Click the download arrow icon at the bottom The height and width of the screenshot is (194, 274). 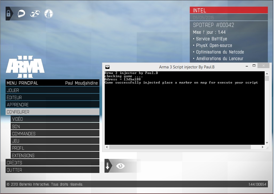point(107,166)
